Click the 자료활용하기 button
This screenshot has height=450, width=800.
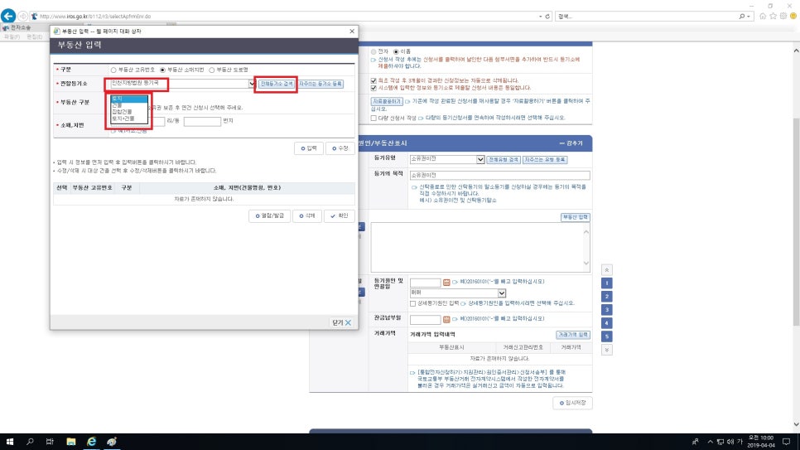tap(387, 102)
